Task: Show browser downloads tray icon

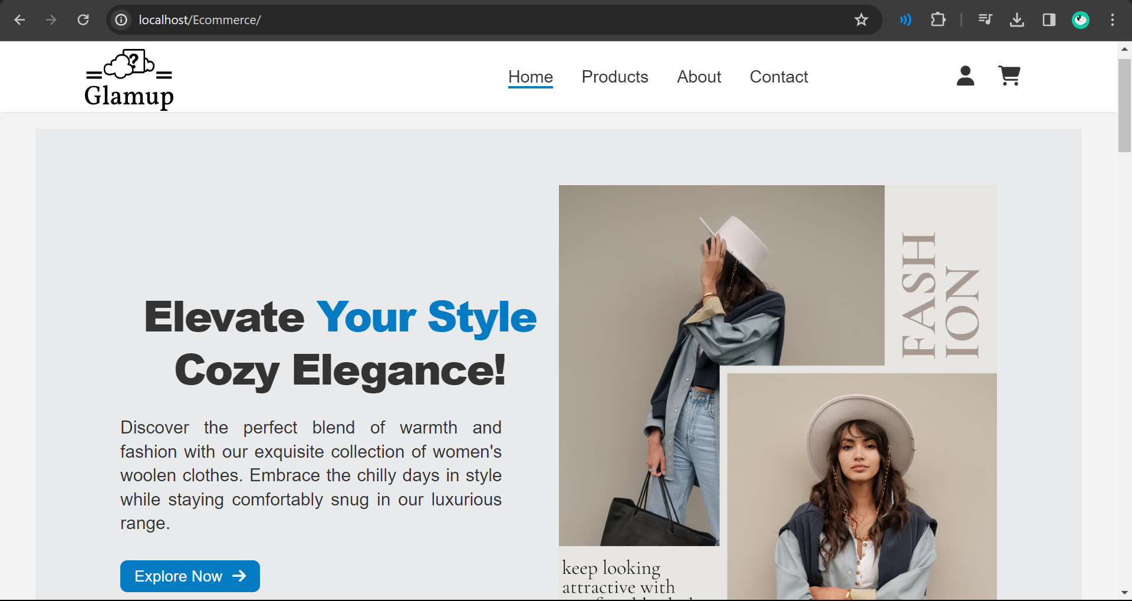Action: [x=1017, y=20]
